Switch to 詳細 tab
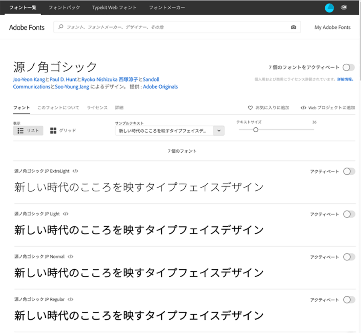 [x=119, y=108]
